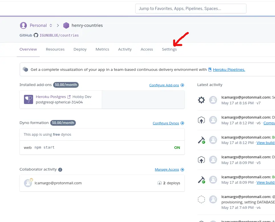The height and width of the screenshot is (222, 275).
Task: Open View build link at 8:09 PM
Action: [x=266, y=183]
